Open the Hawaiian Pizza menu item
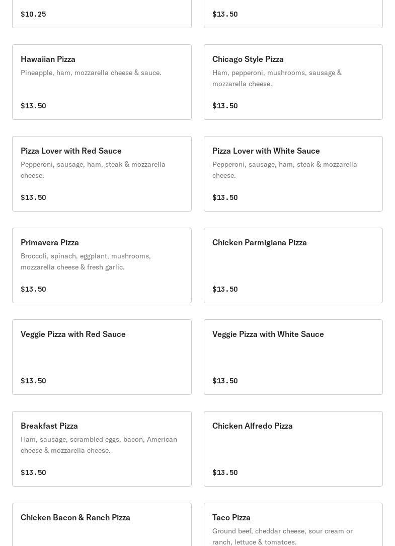This screenshot has width=395, height=546. pyautogui.click(x=102, y=82)
